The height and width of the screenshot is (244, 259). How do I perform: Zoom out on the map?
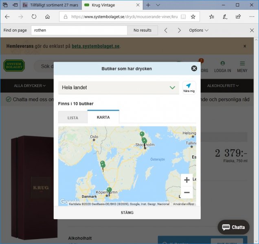(x=187, y=192)
